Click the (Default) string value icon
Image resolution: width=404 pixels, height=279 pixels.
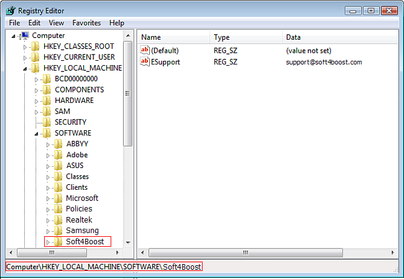(x=145, y=50)
